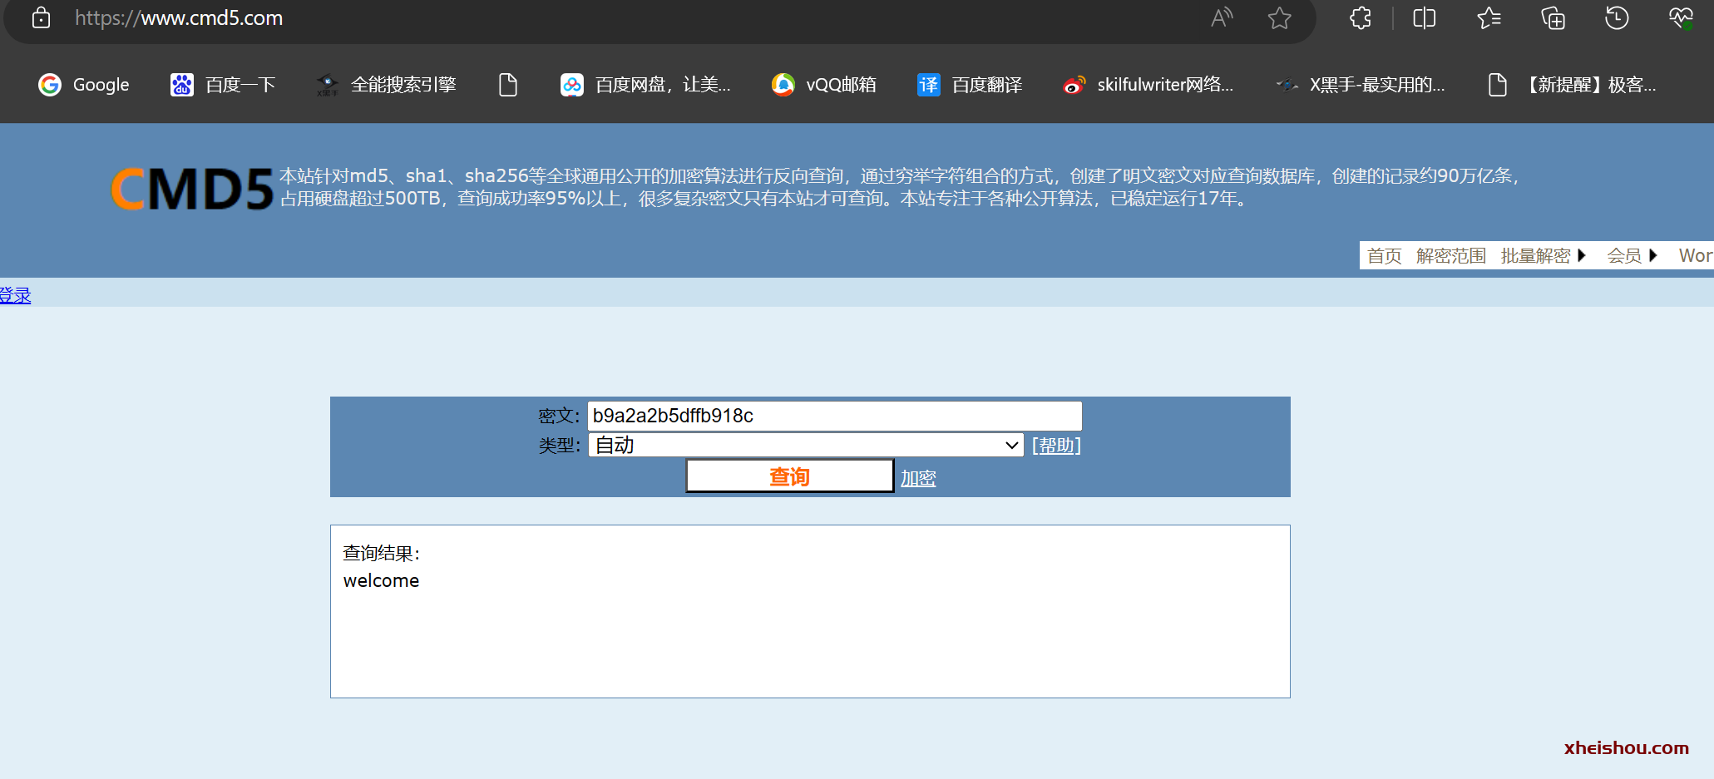Toggle split screen icon
The image size is (1714, 779).
(x=1425, y=17)
